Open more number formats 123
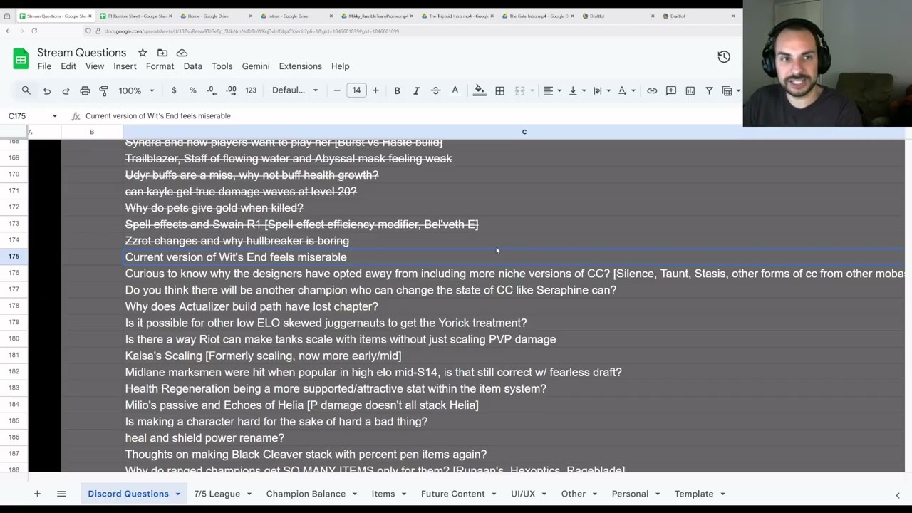 point(251,90)
